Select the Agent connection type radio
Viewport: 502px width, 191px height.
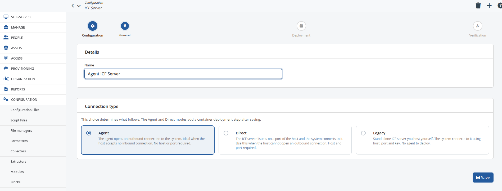point(89,133)
